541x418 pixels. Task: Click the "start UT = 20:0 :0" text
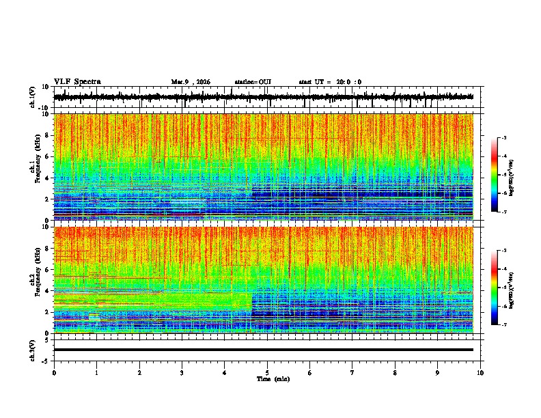pos(330,82)
